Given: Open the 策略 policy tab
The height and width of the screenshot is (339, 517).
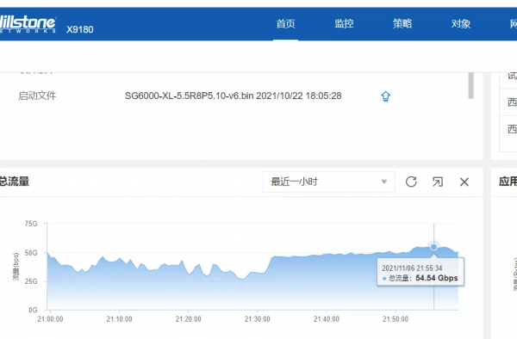Looking at the screenshot, I should 402,24.
